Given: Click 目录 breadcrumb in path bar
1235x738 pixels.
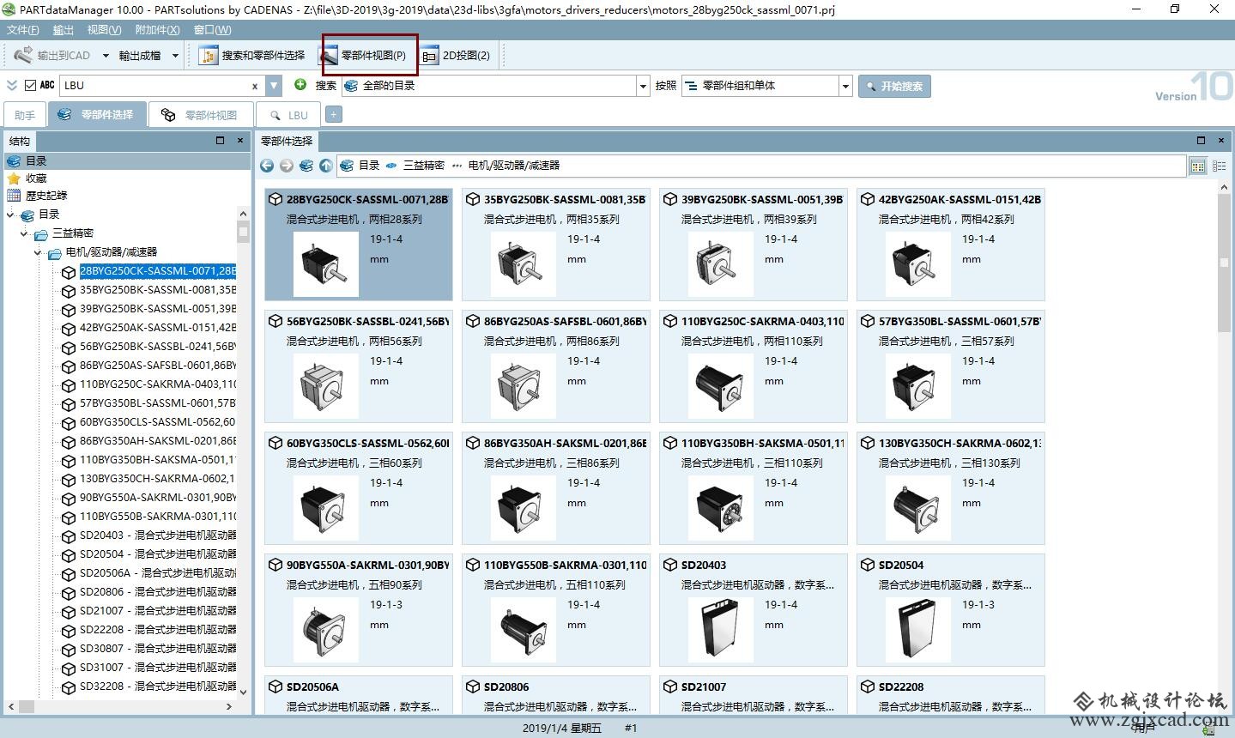Looking at the screenshot, I should pyautogui.click(x=369, y=166).
